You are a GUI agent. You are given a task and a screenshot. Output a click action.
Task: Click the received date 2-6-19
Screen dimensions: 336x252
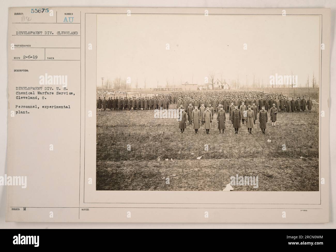[x=30, y=57]
